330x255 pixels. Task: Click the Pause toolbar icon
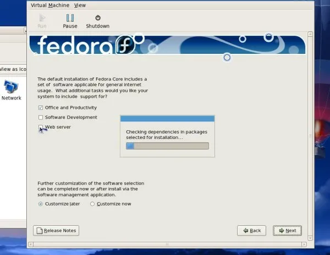[70, 18]
